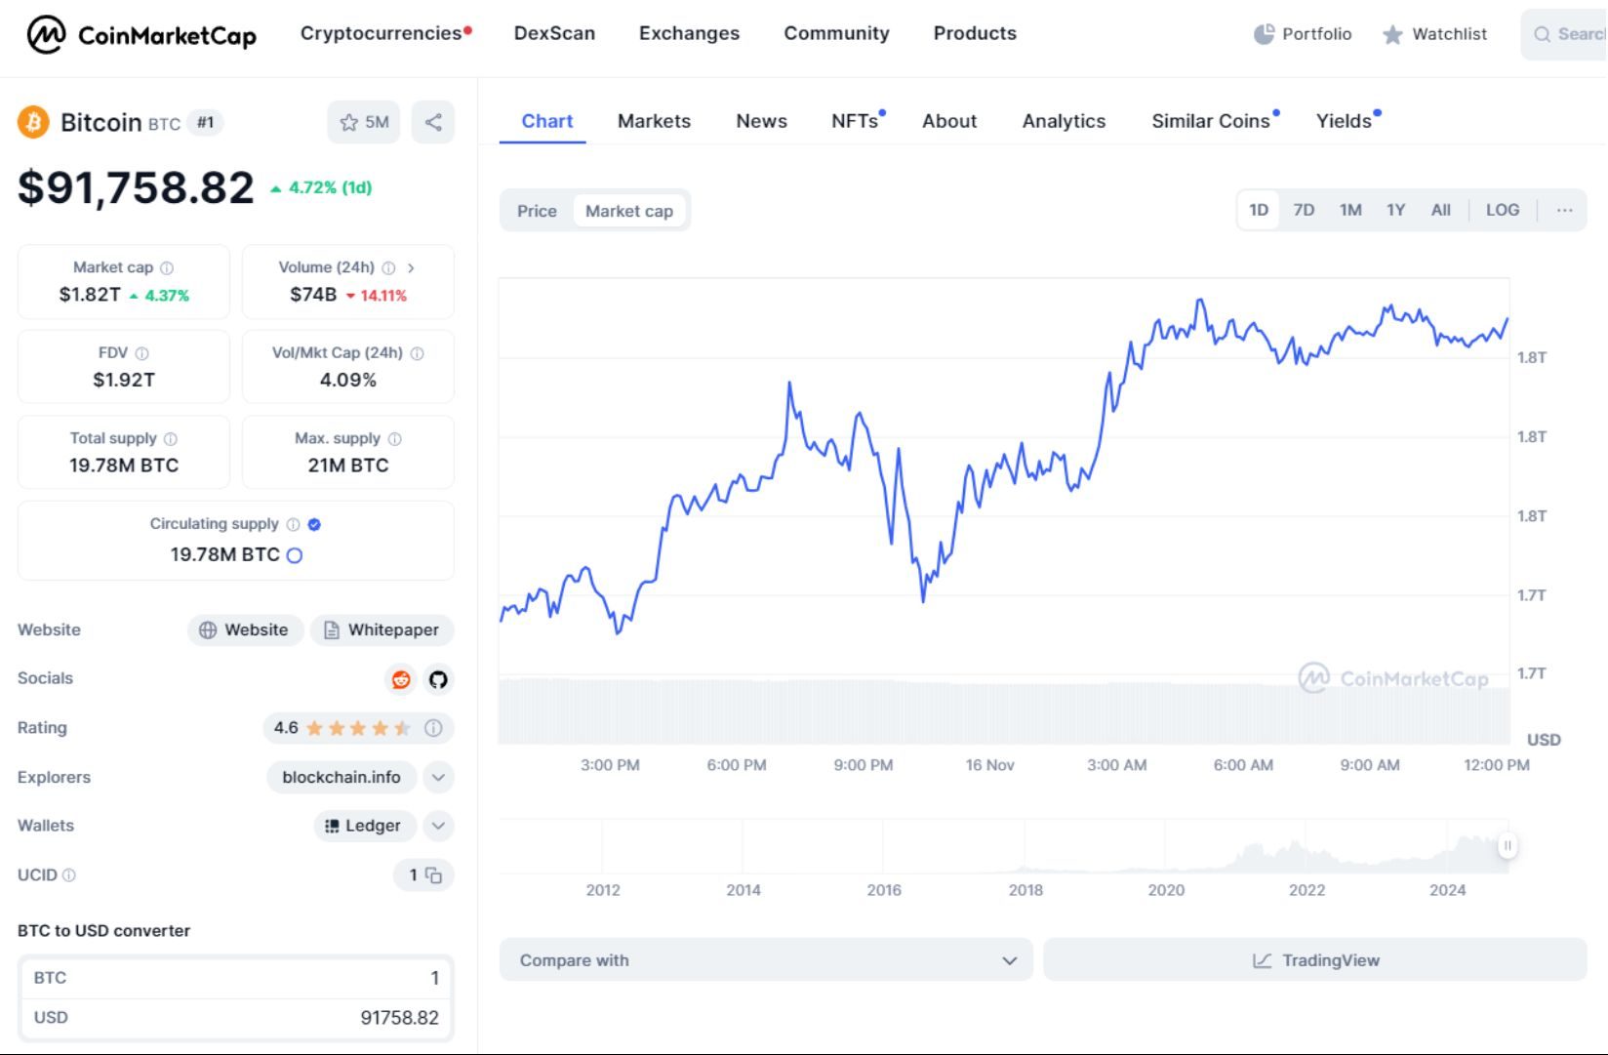Click the CoinMarketCap logo

141,34
